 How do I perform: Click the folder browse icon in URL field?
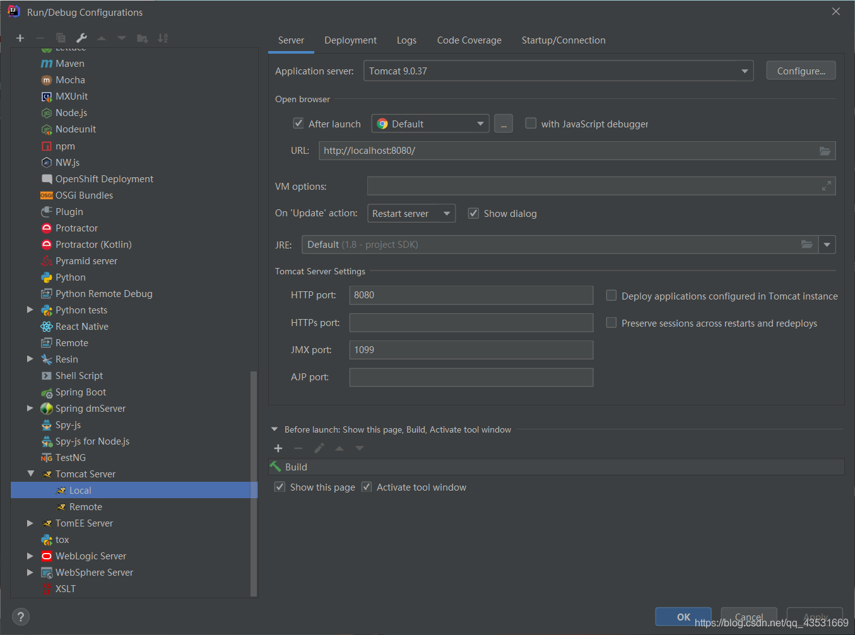[x=825, y=151]
